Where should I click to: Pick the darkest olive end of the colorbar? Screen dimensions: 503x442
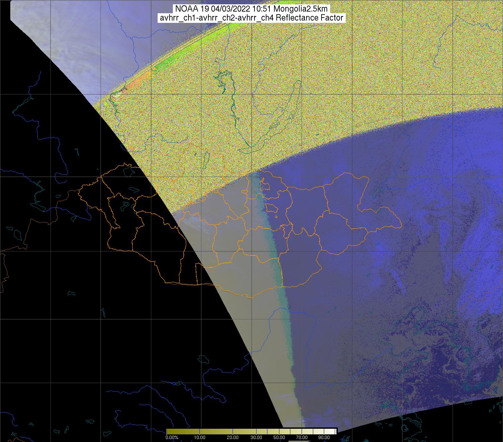(168, 431)
